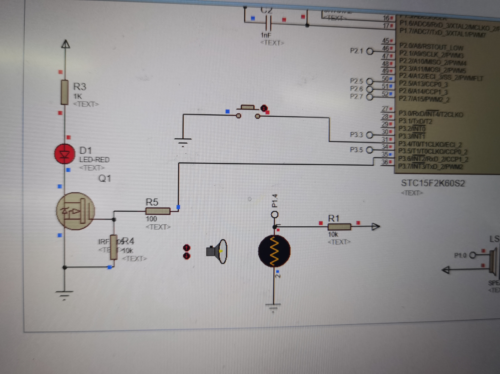Click the P1.4 terminal circle
The height and width of the screenshot is (374, 500).
pyautogui.click(x=275, y=214)
